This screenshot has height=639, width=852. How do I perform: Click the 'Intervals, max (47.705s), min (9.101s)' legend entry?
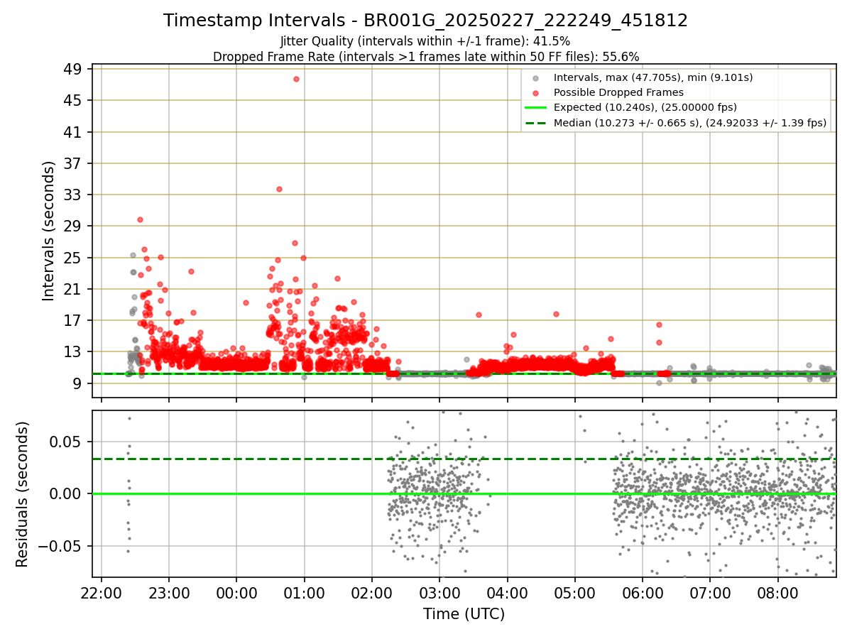(653, 77)
